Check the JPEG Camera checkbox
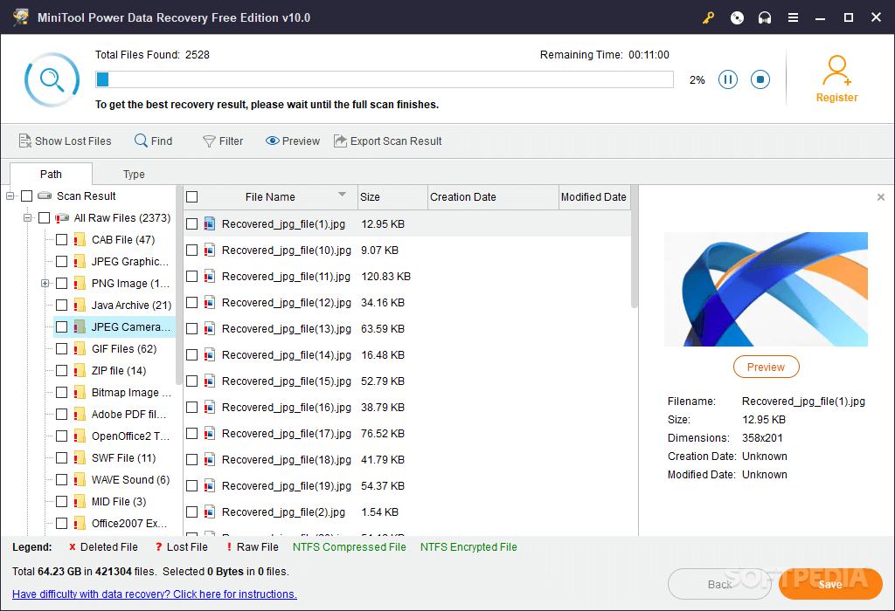The width and height of the screenshot is (895, 611). click(x=62, y=327)
